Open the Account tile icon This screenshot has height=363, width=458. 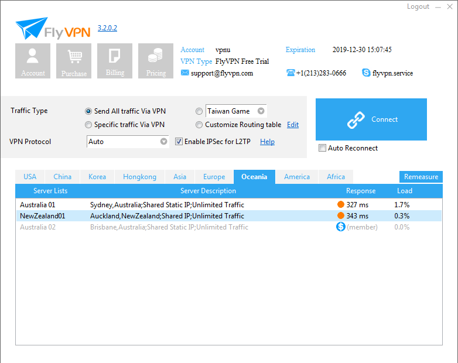(33, 61)
